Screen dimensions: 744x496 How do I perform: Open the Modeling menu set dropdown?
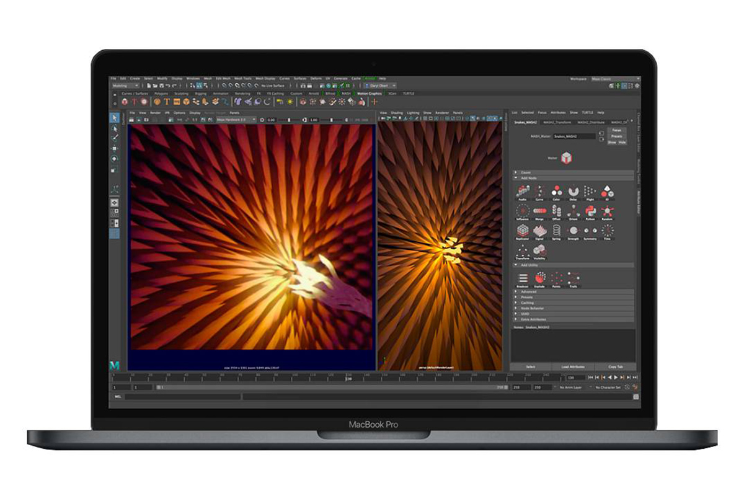[126, 86]
